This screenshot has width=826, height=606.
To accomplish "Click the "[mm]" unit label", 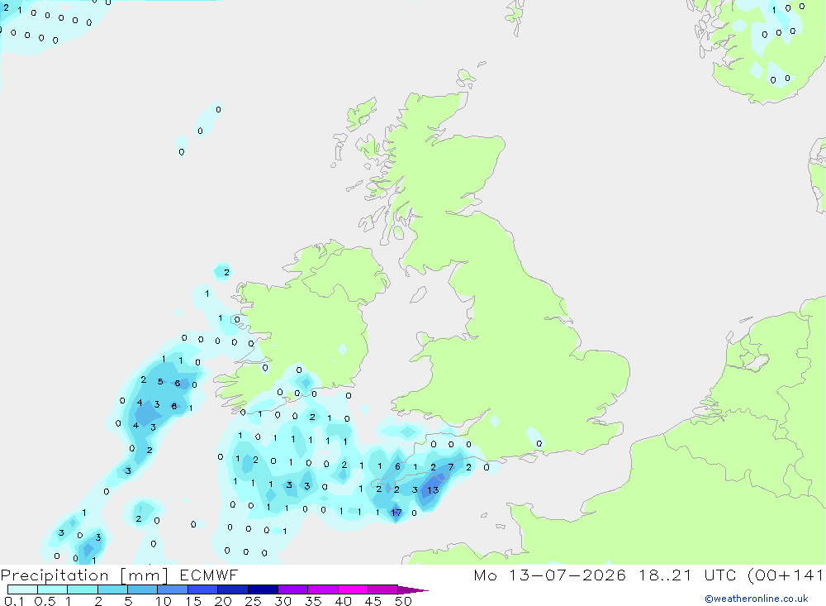I will [144, 575].
